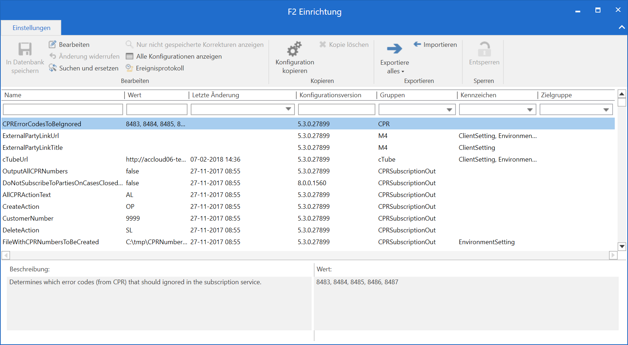Click the Name column header

pos(13,95)
